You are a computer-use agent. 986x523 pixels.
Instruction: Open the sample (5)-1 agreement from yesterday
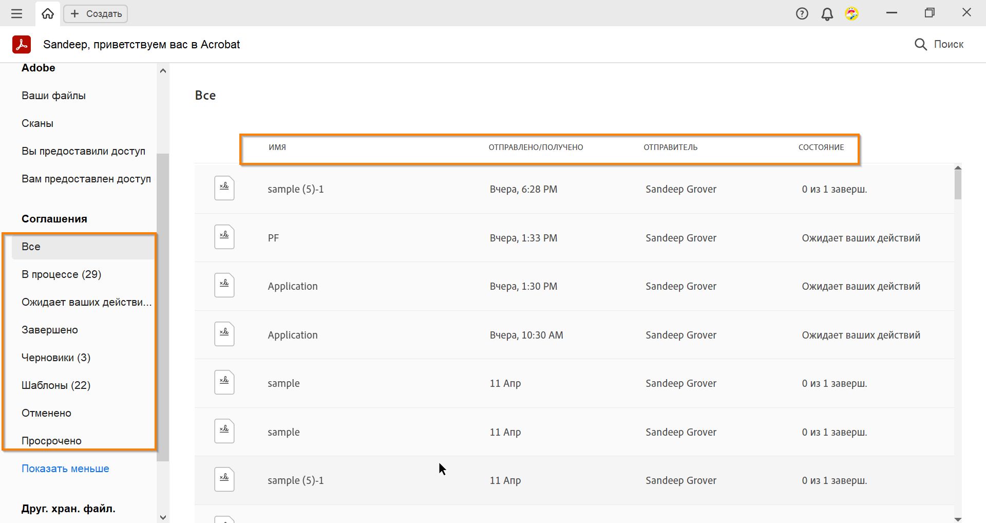pyautogui.click(x=295, y=189)
